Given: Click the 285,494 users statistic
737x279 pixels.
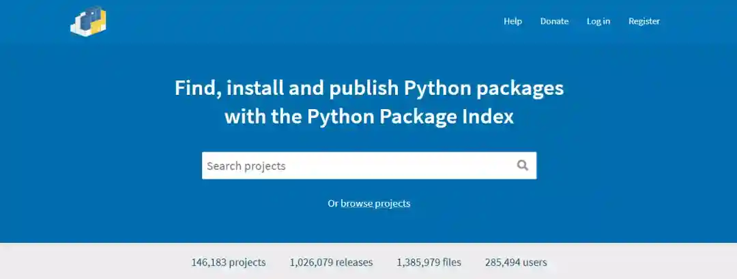Looking at the screenshot, I should coord(516,262).
